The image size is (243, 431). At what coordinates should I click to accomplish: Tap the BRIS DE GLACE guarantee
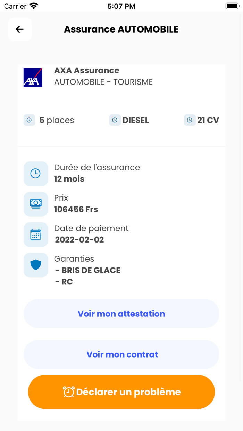click(x=88, y=270)
